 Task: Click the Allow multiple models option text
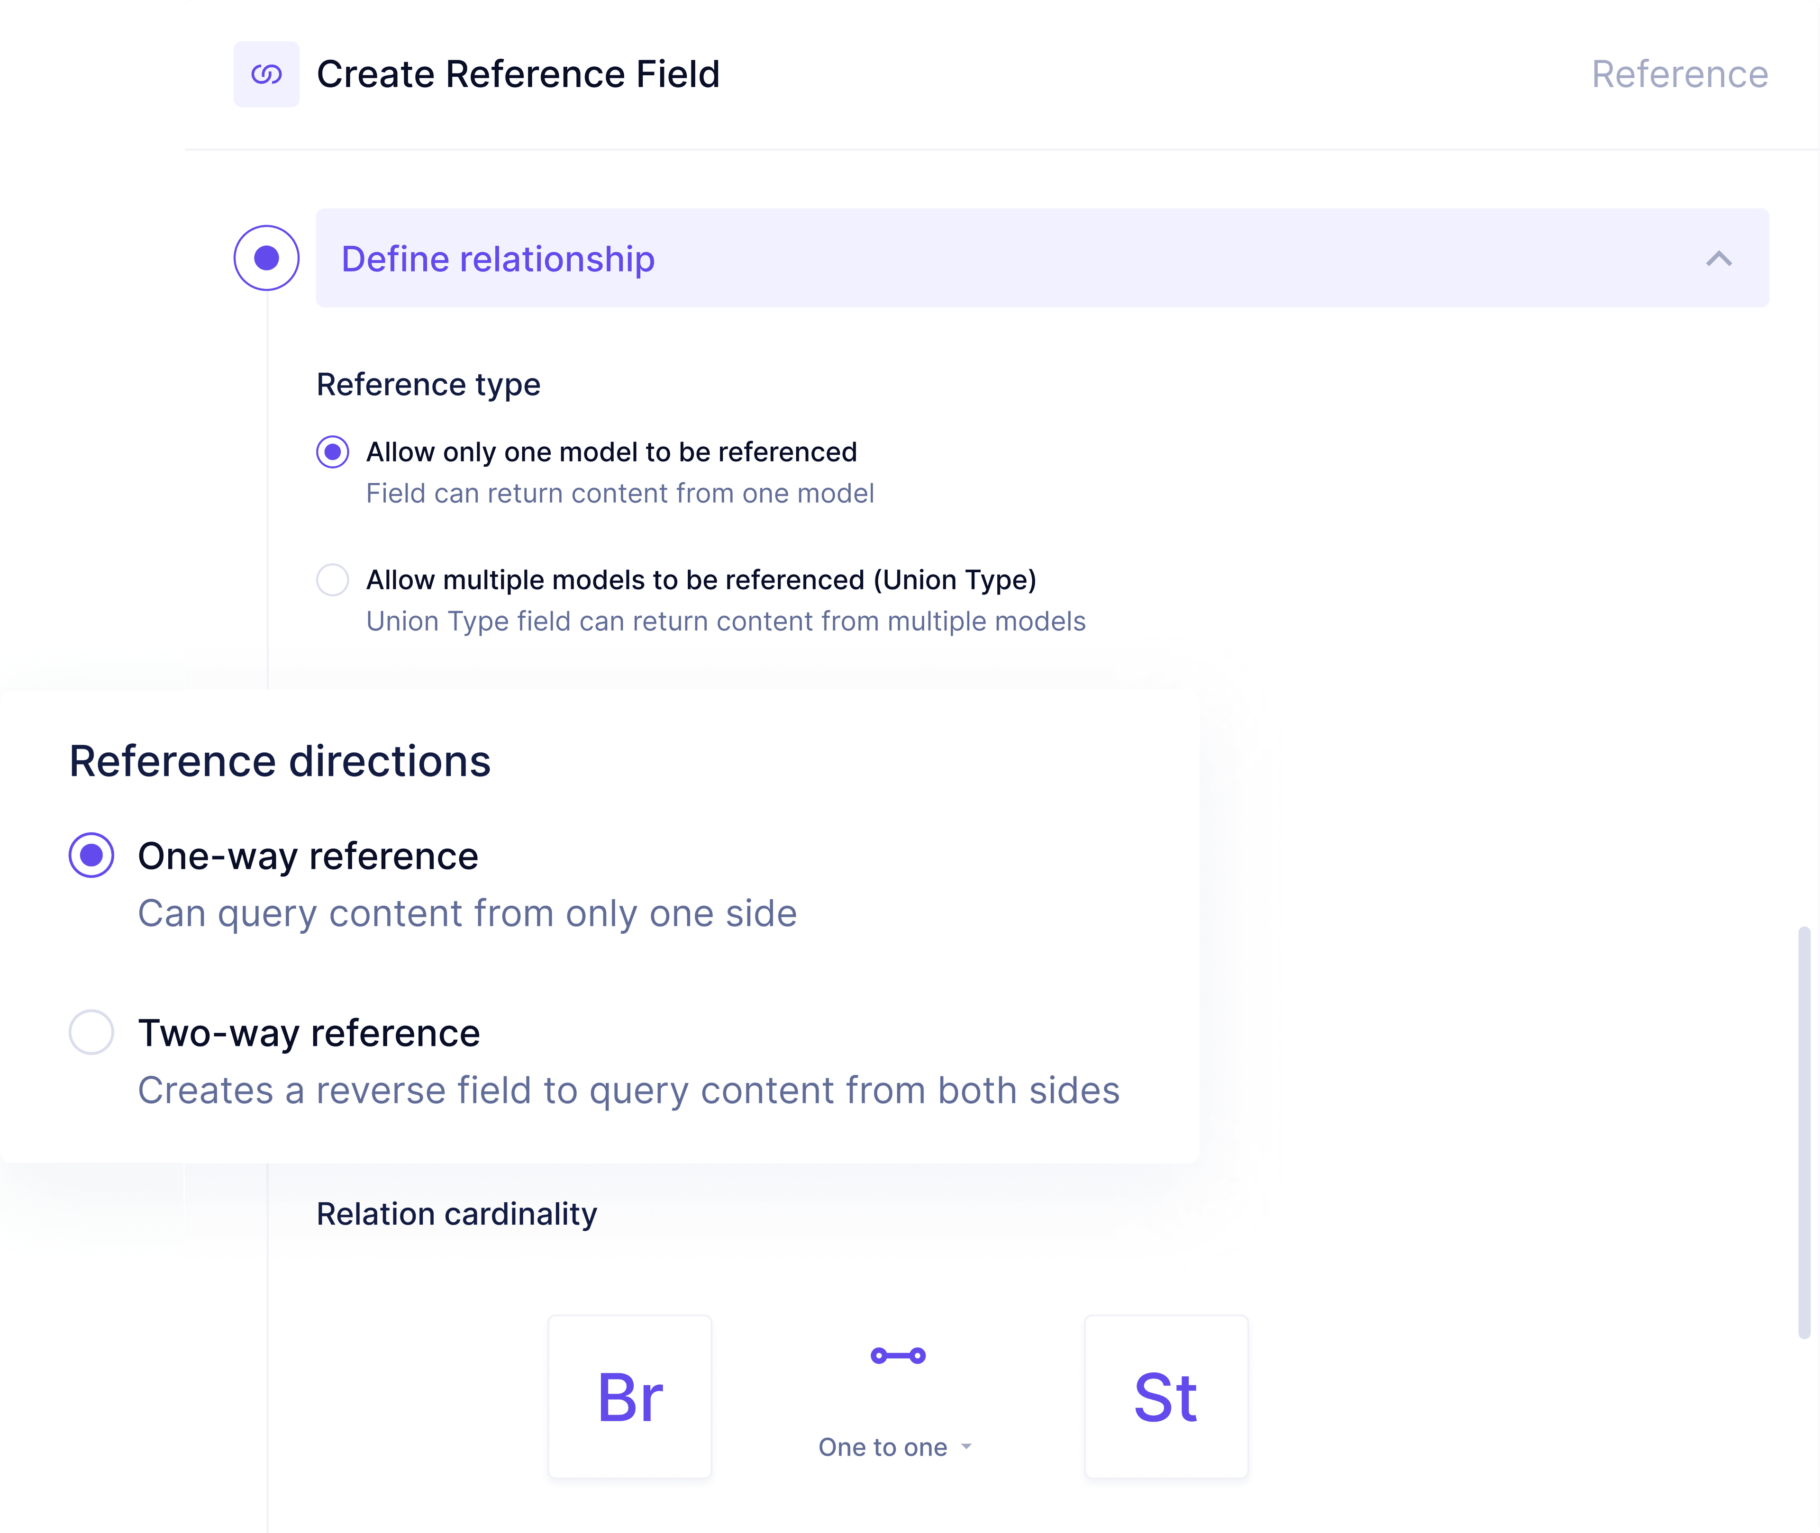(x=701, y=580)
